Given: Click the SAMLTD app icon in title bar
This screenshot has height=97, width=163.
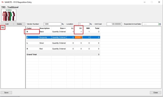Looking at the screenshot, I should 2,2.
